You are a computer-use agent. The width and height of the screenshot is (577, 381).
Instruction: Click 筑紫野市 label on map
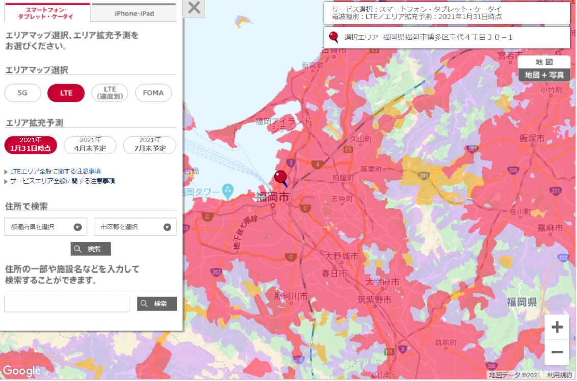(x=375, y=300)
